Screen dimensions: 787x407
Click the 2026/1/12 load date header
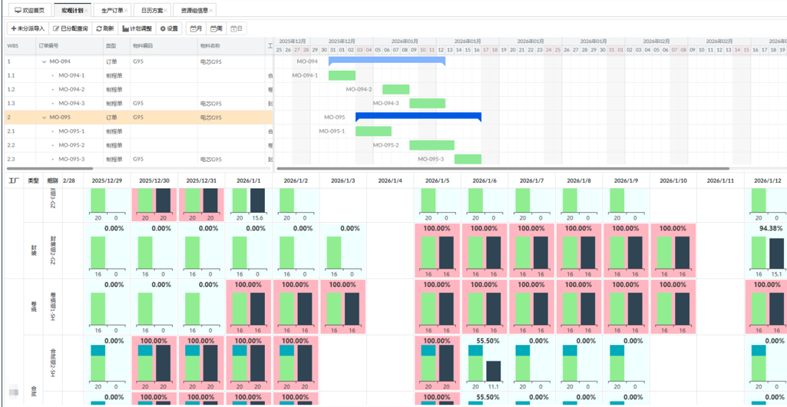768,180
